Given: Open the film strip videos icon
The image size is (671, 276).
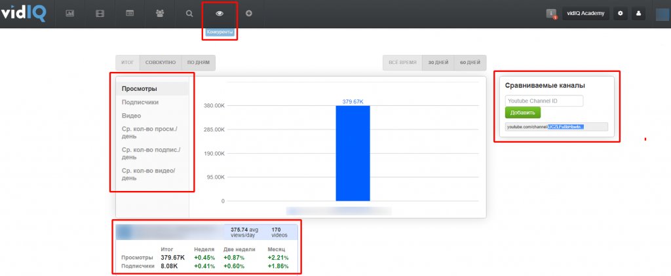Looking at the screenshot, I should (100, 13).
